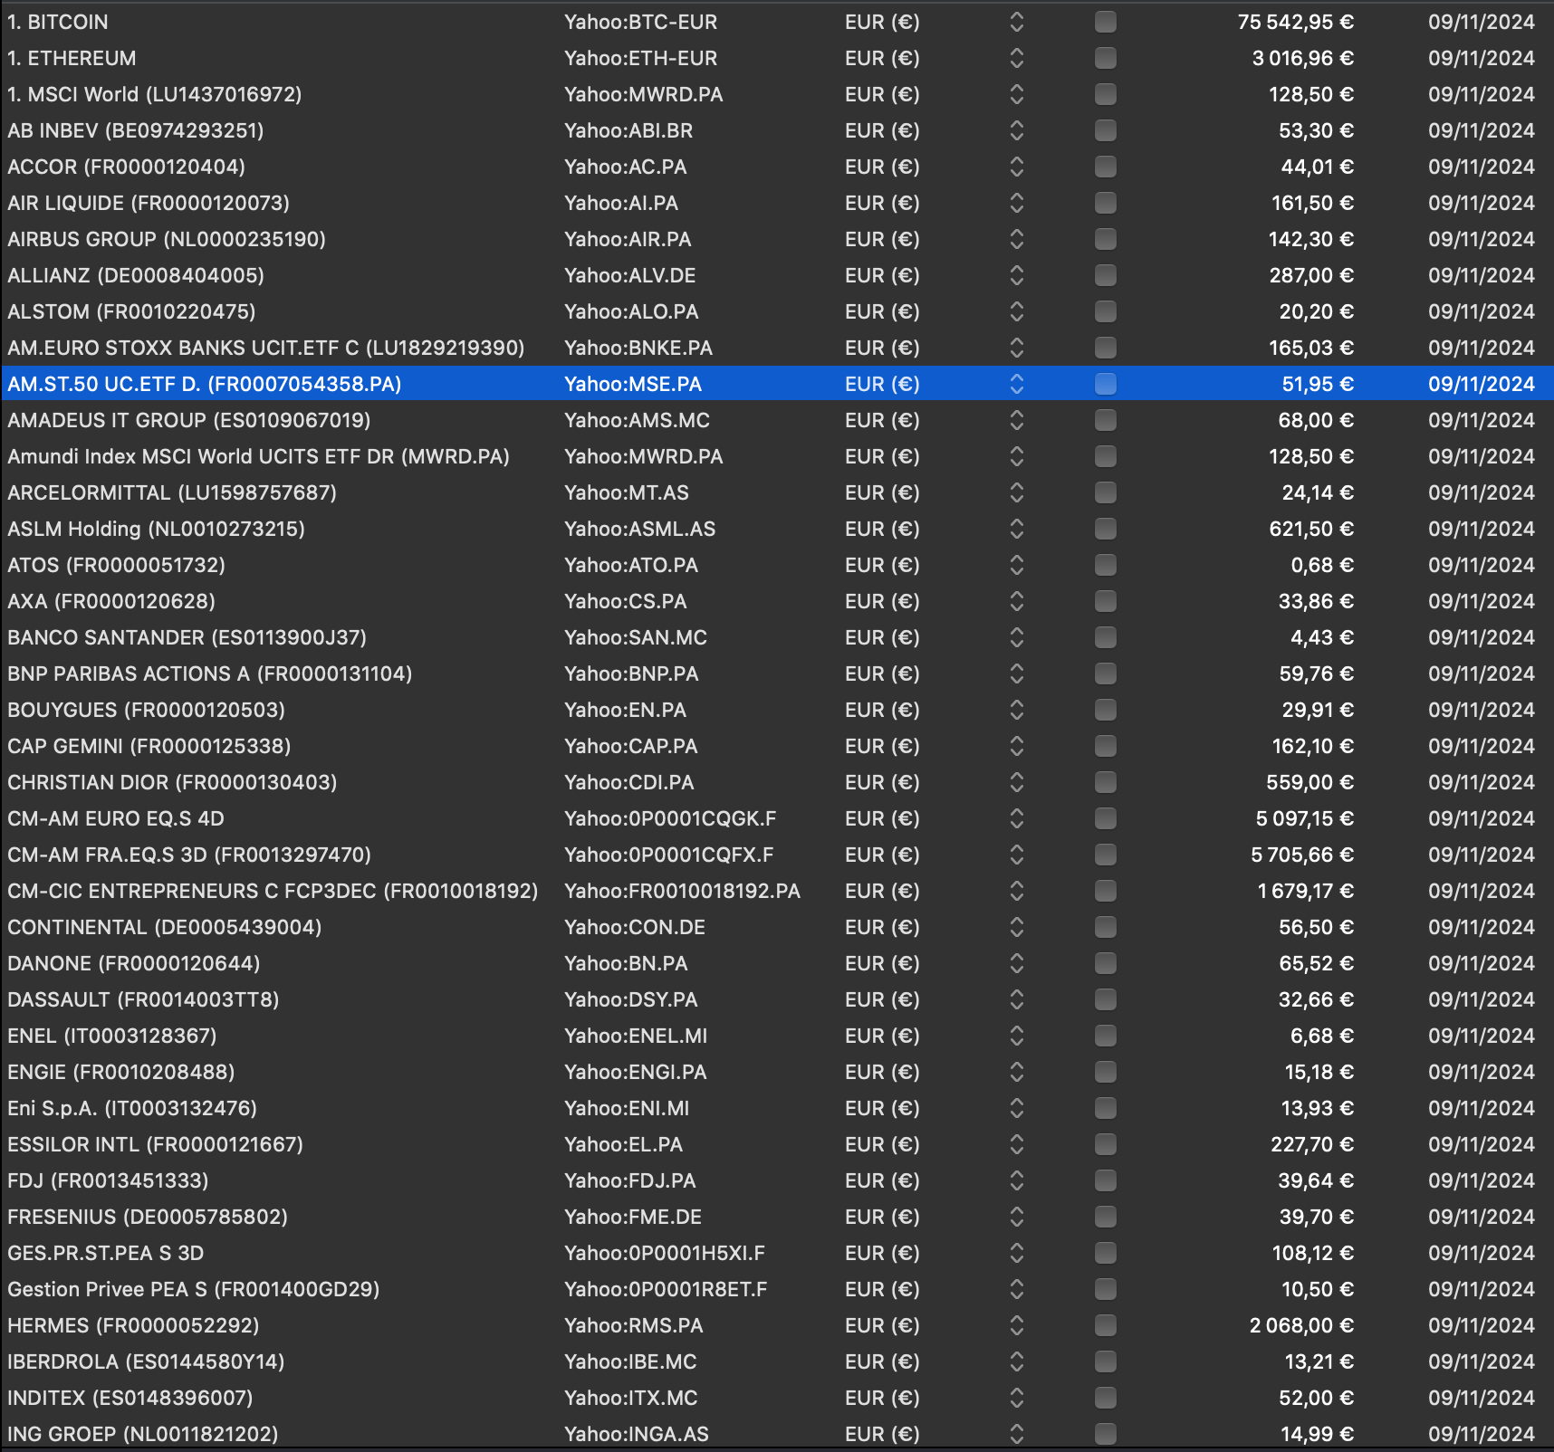Image resolution: width=1554 pixels, height=1452 pixels.
Task: Select price '2 068,00 €'
Action: coord(1301,1325)
